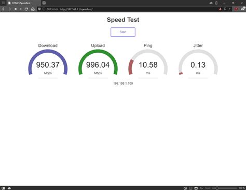
Task: Click the Jitter label
Action: [198, 45]
